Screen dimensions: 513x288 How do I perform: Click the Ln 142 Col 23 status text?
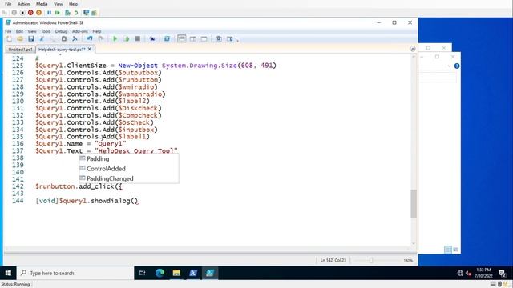tap(333, 260)
